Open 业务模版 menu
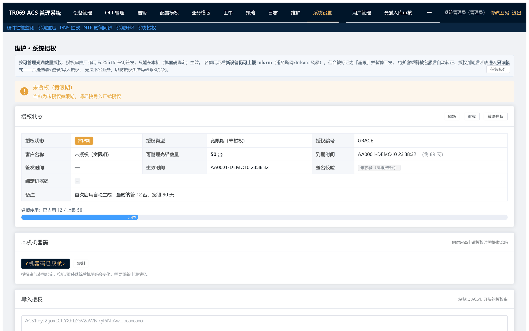529x331 pixels. [x=201, y=13]
